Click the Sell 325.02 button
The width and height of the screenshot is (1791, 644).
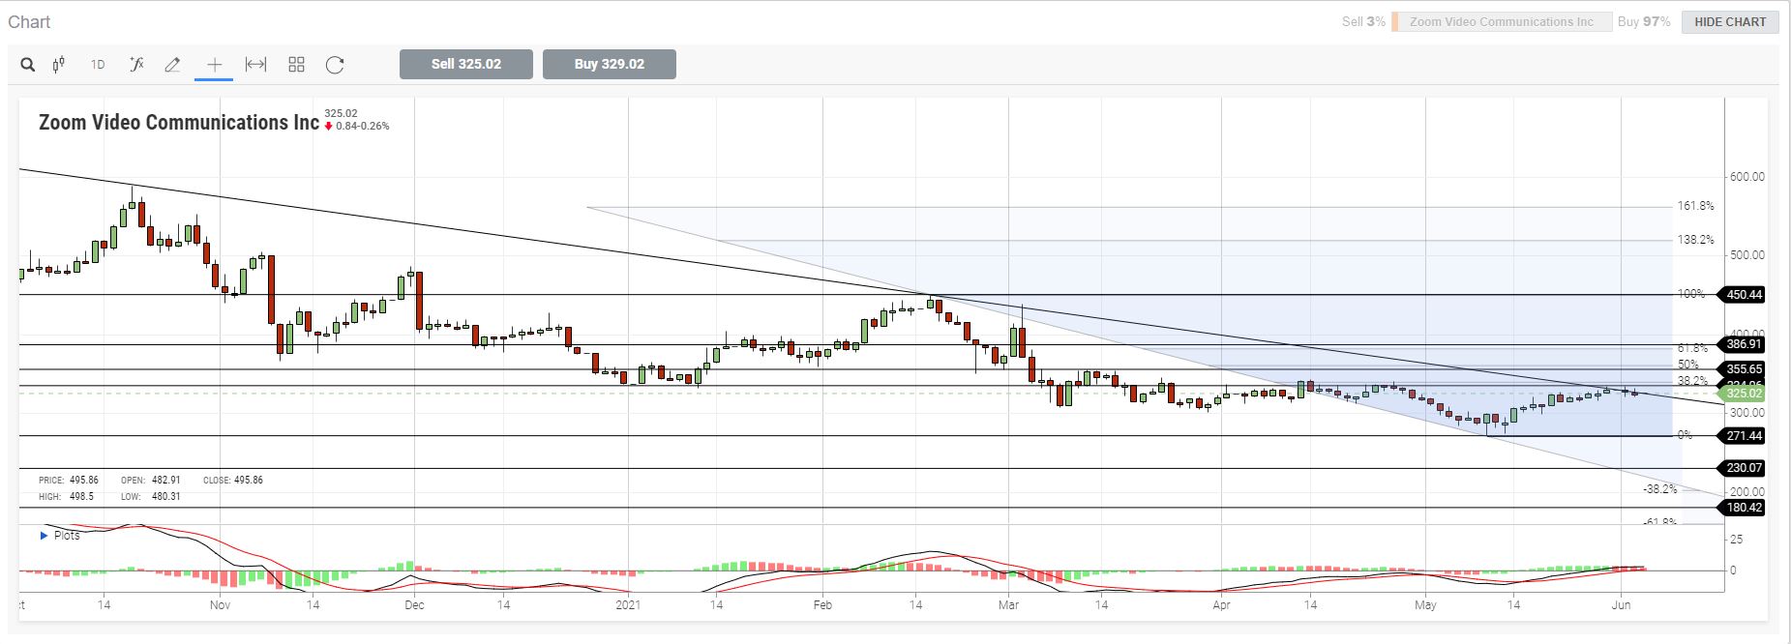point(466,64)
